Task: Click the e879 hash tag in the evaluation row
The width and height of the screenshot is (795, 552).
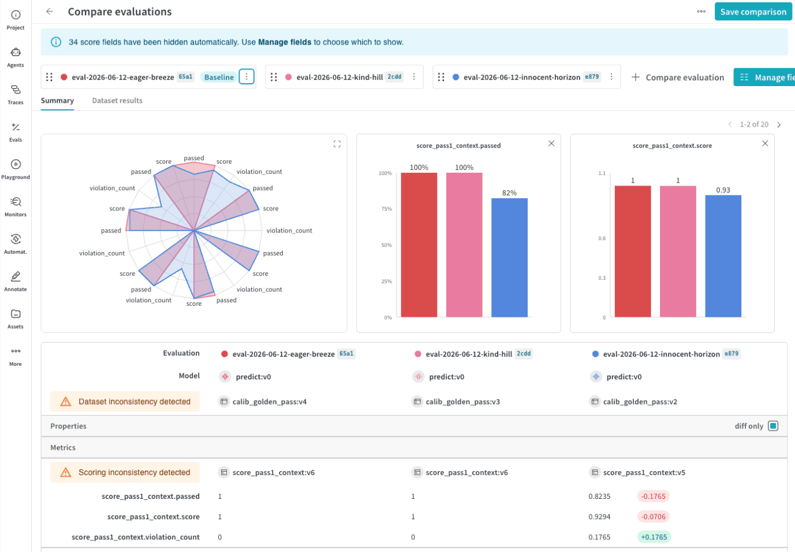Action: click(731, 354)
